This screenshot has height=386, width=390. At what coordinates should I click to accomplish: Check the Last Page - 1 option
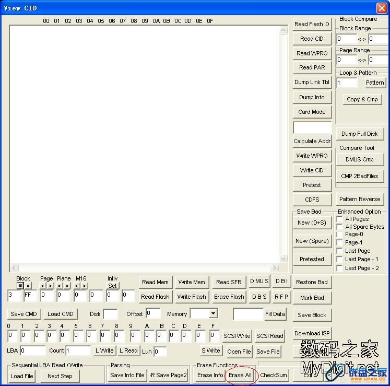click(x=339, y=259)
